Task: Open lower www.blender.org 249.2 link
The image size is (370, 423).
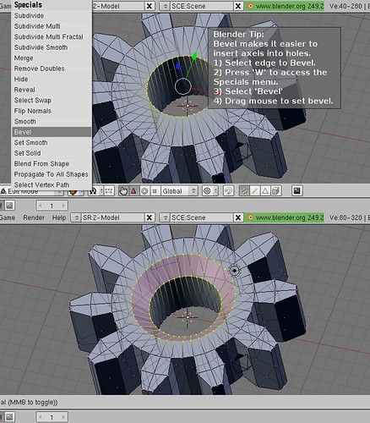Action: click(x=285, y=217)
